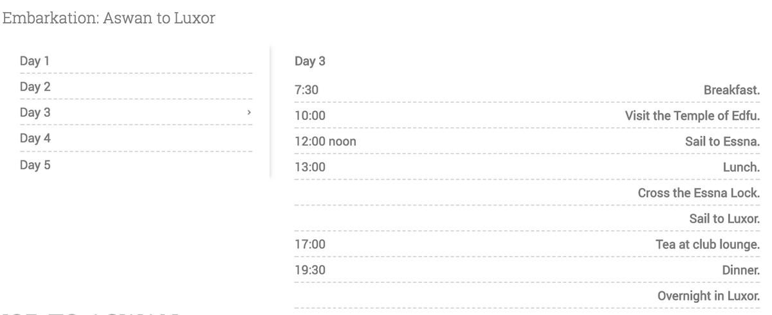Click Visit the Temple of Edfu
The width and height of the screenshot is (772, 315).
coord(692,116)
